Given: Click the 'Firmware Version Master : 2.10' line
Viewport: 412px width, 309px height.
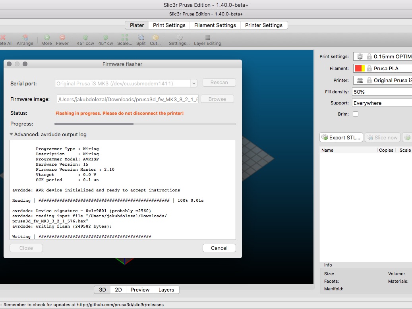Looking at the screenshot, I should click(x=75, y=170).
